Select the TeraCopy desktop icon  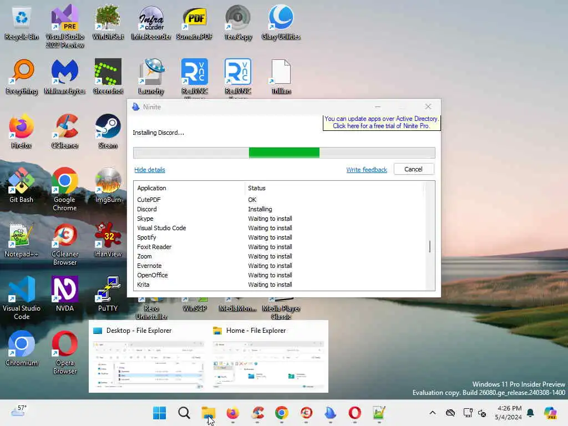click(x=238, y=23)
